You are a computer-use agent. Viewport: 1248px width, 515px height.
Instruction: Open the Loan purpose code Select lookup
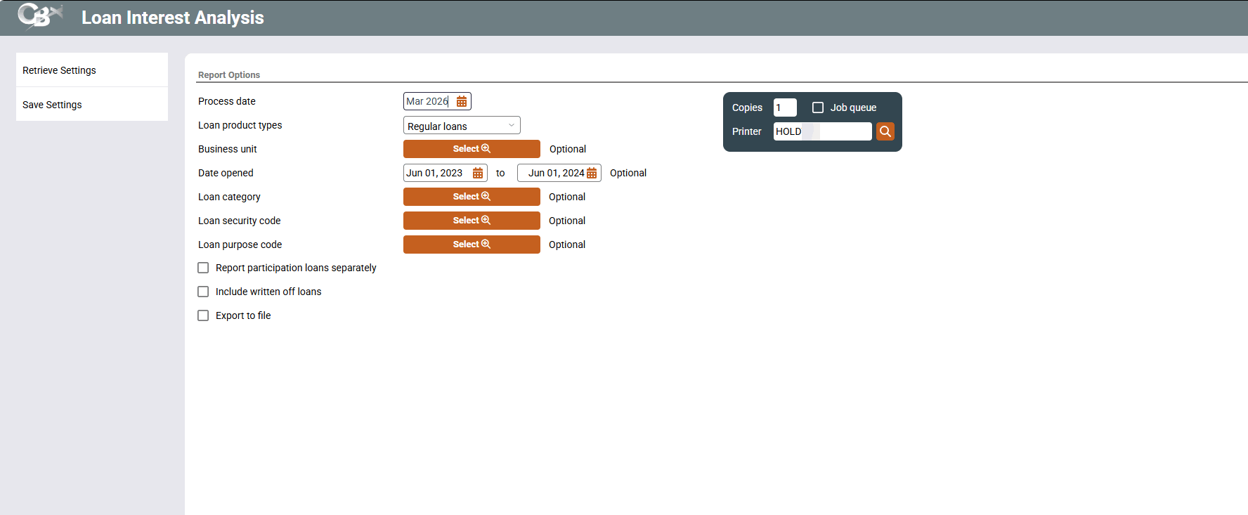[472, 245]
